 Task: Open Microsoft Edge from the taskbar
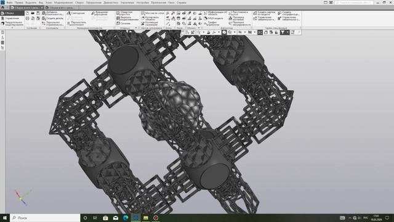click(126, 218)
